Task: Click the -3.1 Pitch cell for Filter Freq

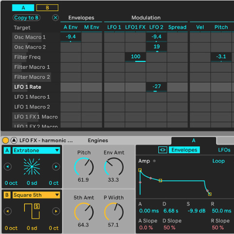Action: click(221, 57)
